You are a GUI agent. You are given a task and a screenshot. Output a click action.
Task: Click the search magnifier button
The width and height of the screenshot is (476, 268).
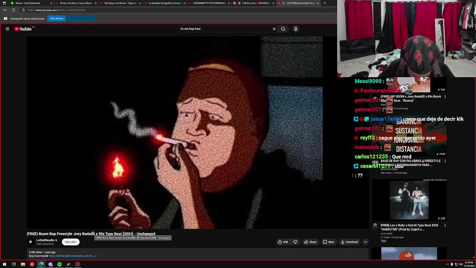click(x=283, y=29)
